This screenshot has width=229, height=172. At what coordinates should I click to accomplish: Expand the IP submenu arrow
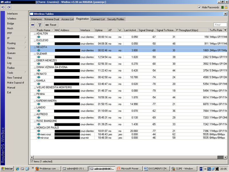(x=25, y=38)
